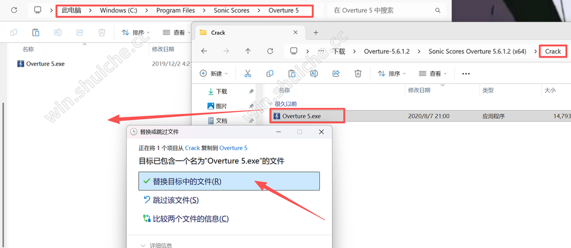Navigate back in the Crack window

click(204, 51)
